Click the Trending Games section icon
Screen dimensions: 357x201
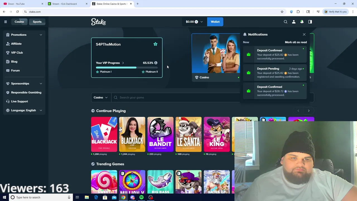point(93,164)
